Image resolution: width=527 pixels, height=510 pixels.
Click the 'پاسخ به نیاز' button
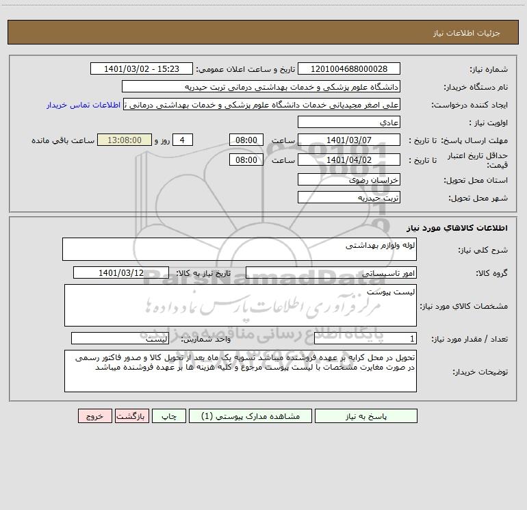click(366, 416)
